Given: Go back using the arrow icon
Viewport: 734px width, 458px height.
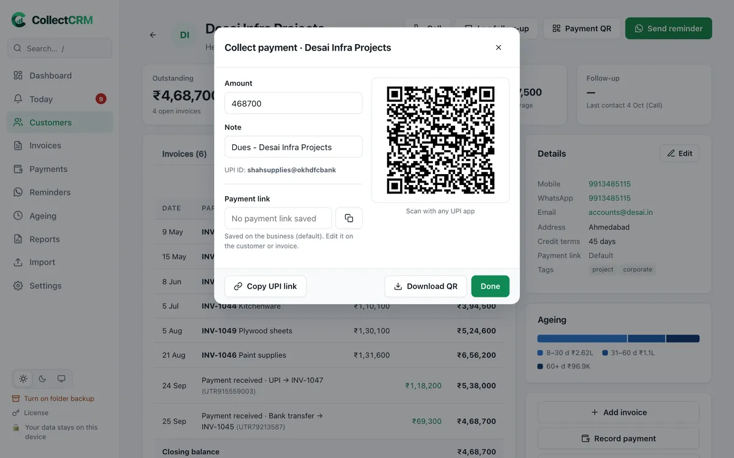Looking at the screenshot, I should click(x=153, y=35).
